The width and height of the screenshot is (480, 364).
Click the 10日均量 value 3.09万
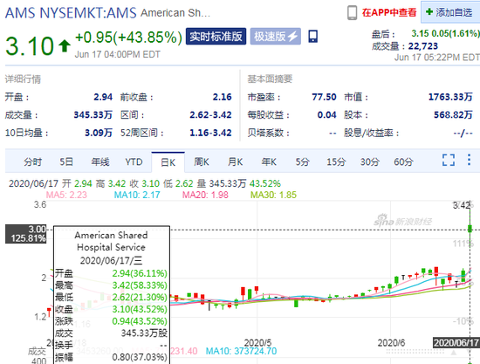pos(99,133)
